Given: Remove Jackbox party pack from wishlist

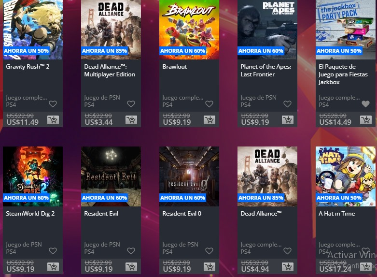Looking at the screenshot, I should pyautogui.click(x=365, y=104).
